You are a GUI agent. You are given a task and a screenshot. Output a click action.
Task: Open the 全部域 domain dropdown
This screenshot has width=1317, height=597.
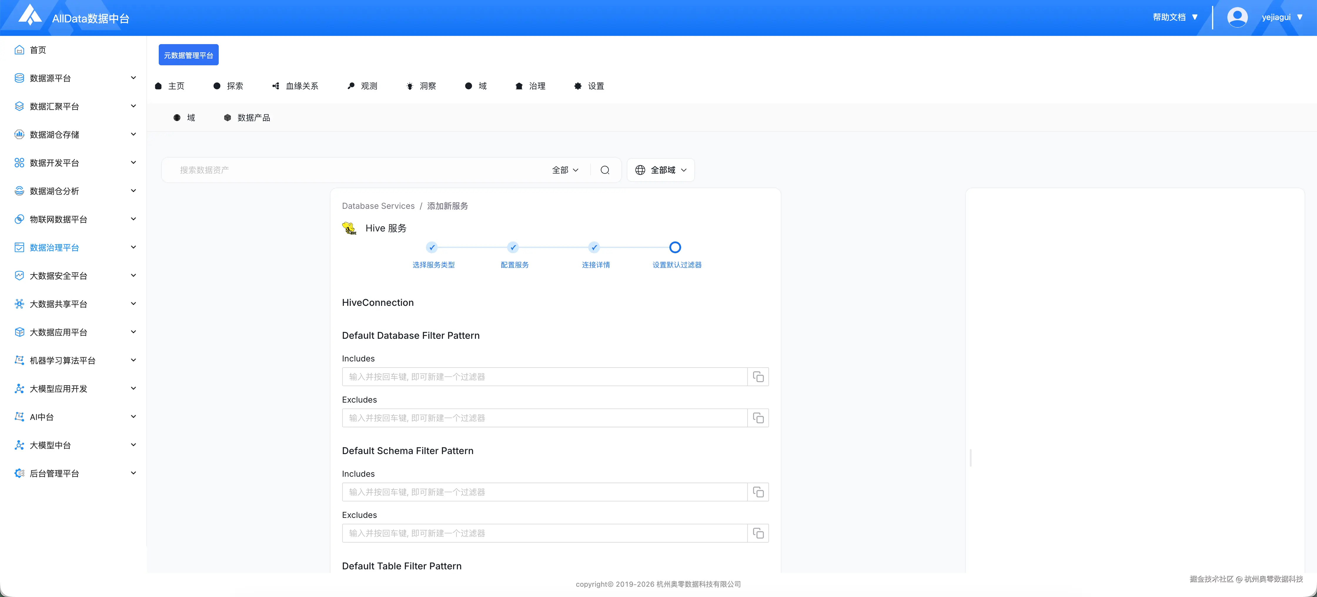(661, 170)
